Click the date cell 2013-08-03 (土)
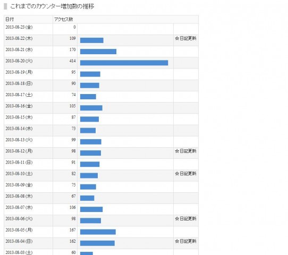 click(x=19, y=252)
